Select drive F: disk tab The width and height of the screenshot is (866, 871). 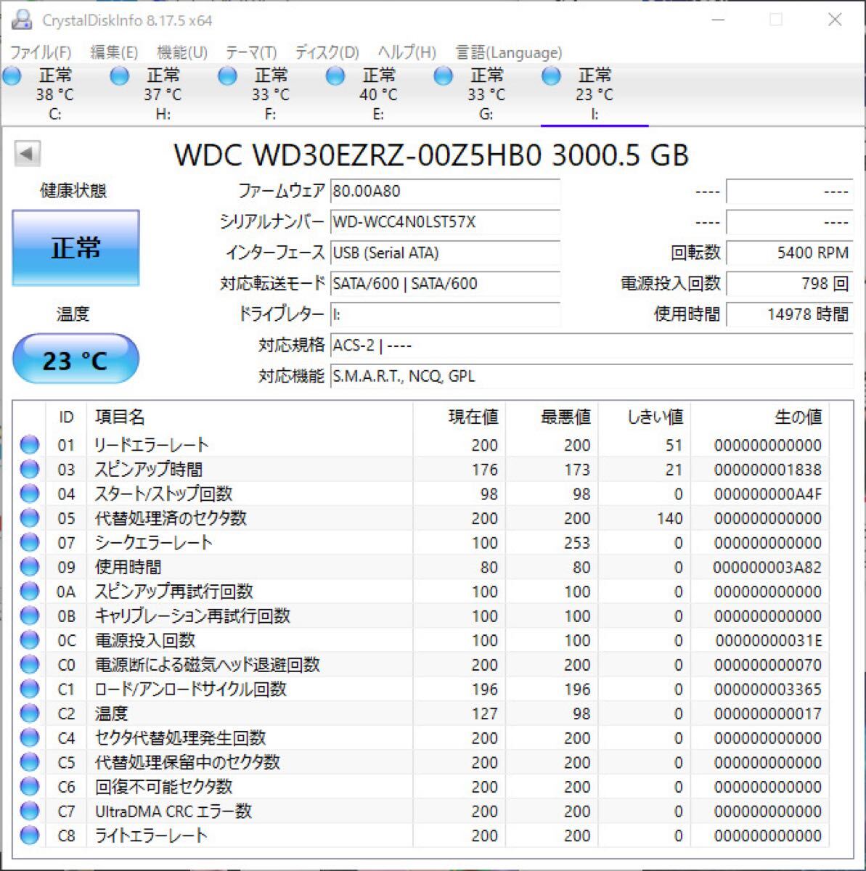click(x=270, y=94)
